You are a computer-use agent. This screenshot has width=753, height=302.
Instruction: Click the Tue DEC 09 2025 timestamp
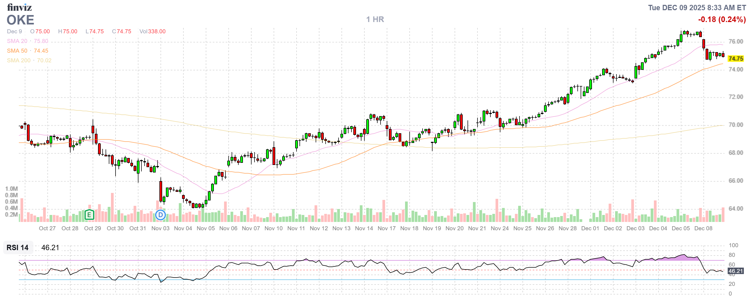tap(697, 8)
